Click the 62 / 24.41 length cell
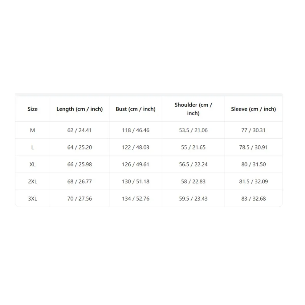 80,130
